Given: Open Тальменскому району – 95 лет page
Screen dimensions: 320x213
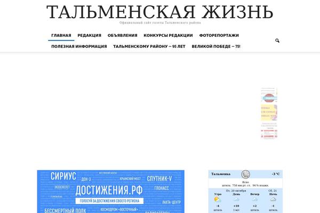Looking at the screenshot, I should click(149, 46).
